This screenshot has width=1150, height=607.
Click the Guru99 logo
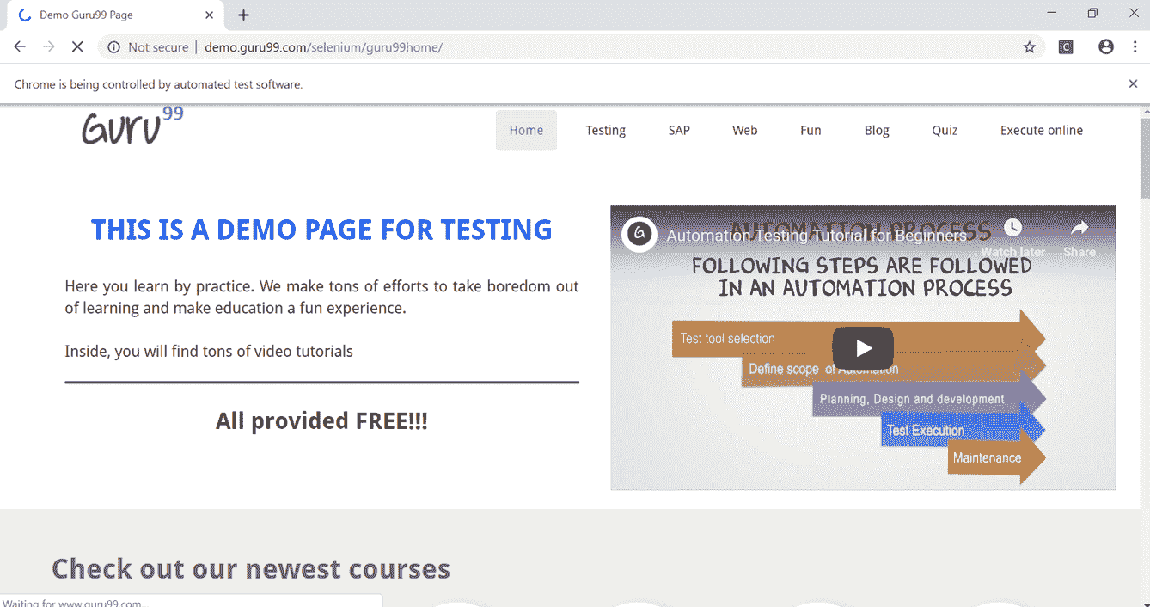(132, 126)
